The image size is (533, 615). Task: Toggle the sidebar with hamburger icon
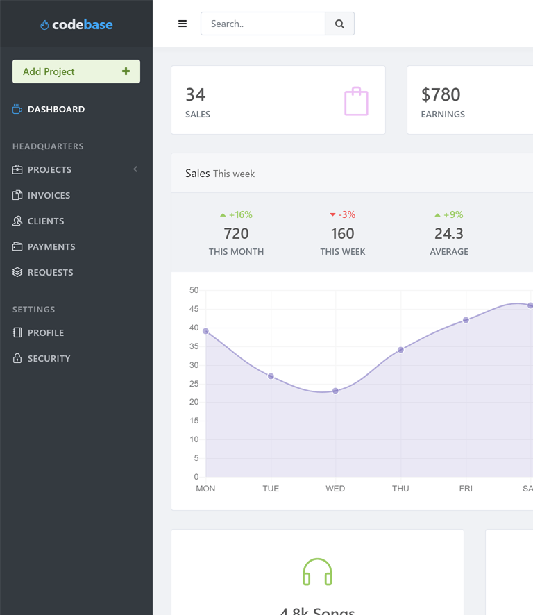(183, 24)
